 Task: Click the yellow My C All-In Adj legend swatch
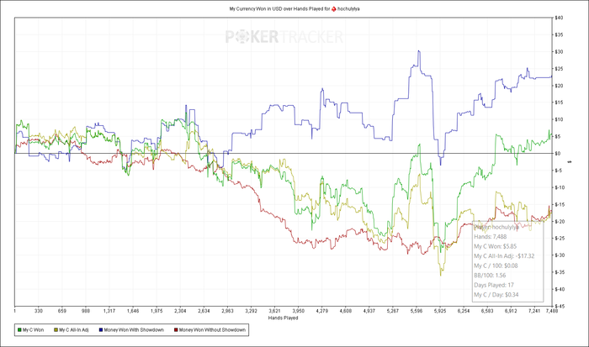tap(56, 330)
